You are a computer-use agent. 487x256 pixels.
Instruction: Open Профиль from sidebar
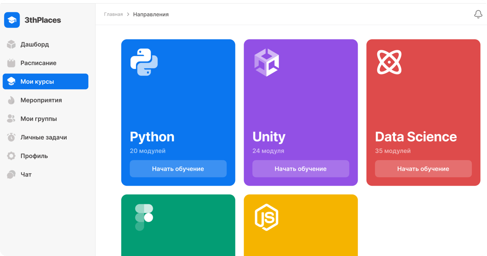(x=45, y=156)
